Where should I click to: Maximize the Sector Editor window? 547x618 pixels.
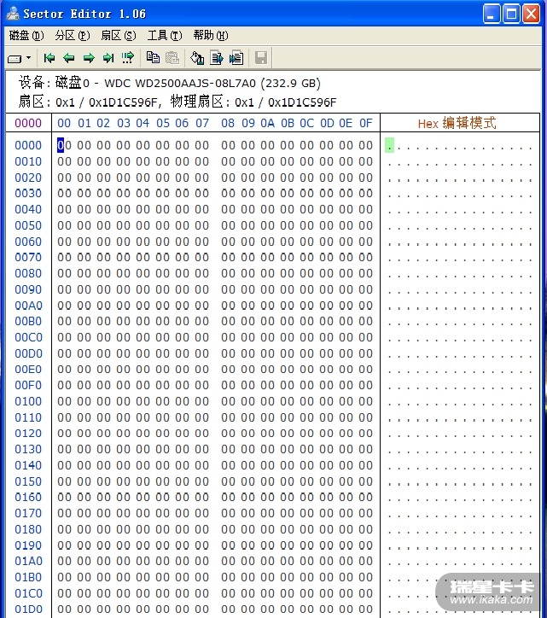(511, 15)
